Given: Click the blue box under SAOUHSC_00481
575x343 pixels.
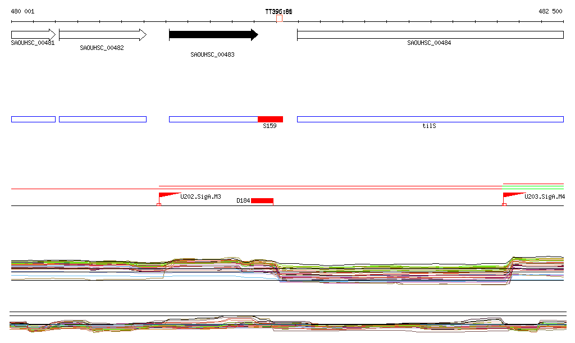Looking at the screenshot, I should pyautogui.click(x=33, y=119).
